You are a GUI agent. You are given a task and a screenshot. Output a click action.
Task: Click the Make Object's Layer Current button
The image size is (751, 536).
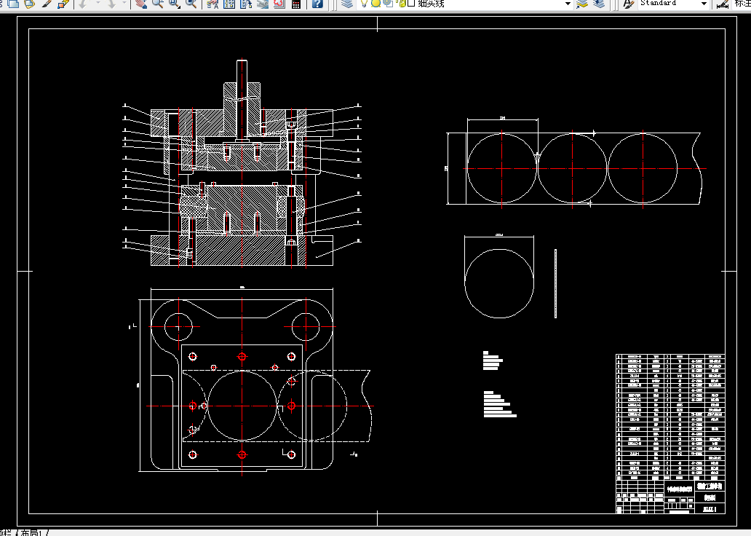coord(582,4)
